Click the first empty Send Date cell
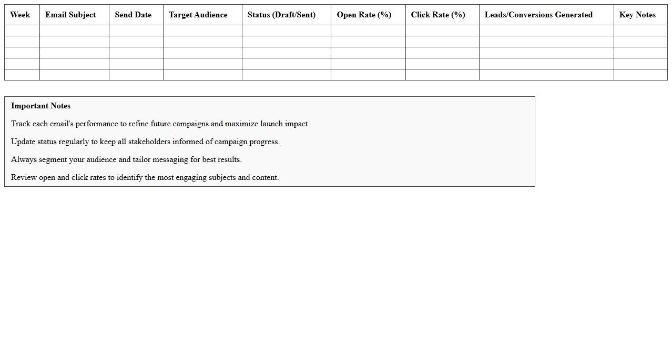This screenshot has width=672, height=342. [136, 31]
